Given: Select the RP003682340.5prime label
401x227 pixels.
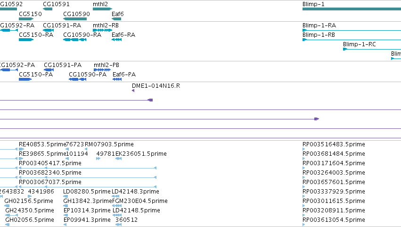Looking at the screenshot, I should (50, 173).
